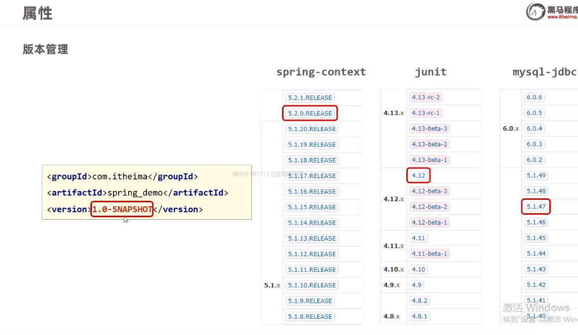Select junit version 4.11
Image resolution: width=578 pixels, height=335 pixels.
[419, 238]
